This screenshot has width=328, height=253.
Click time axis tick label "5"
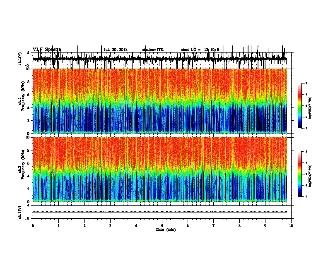coord(162,226)
